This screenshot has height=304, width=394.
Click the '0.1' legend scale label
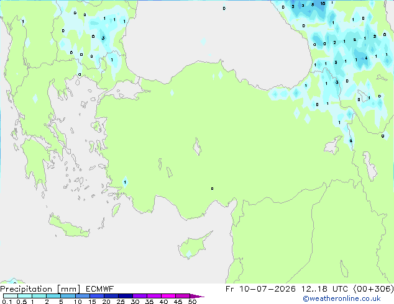tap(7, 302)
